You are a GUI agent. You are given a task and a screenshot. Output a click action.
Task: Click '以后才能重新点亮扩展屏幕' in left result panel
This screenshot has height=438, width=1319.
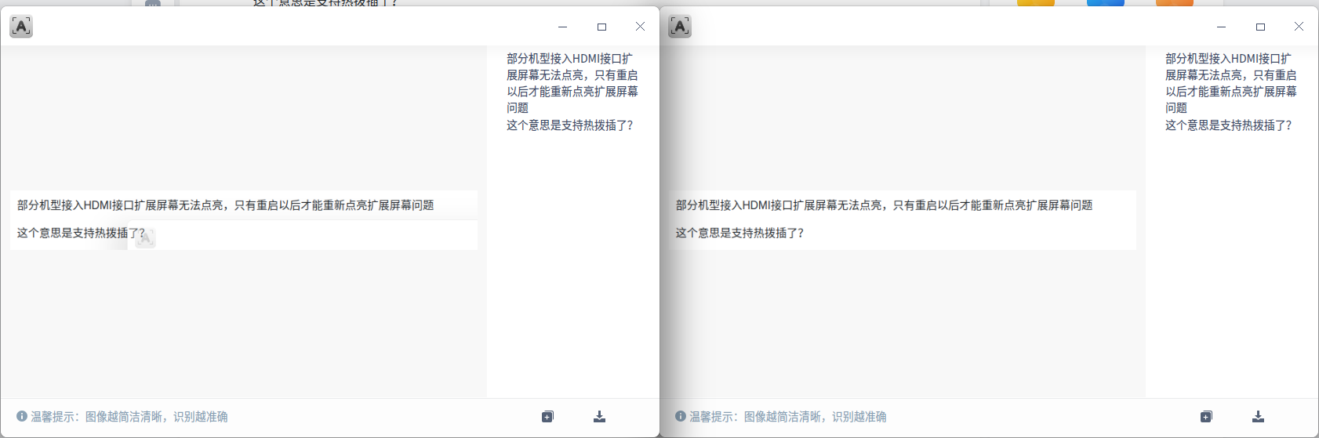point(572,92)
